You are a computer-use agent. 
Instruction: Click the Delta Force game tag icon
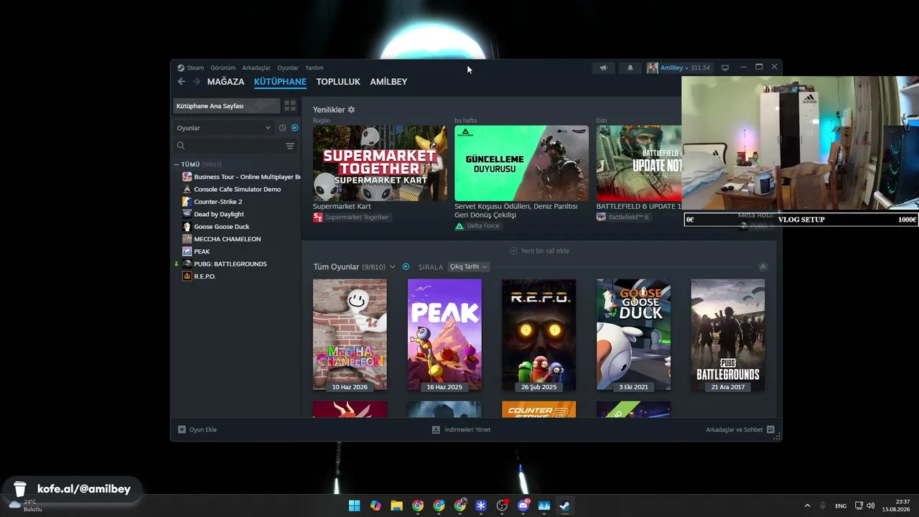tap(459, 225)
